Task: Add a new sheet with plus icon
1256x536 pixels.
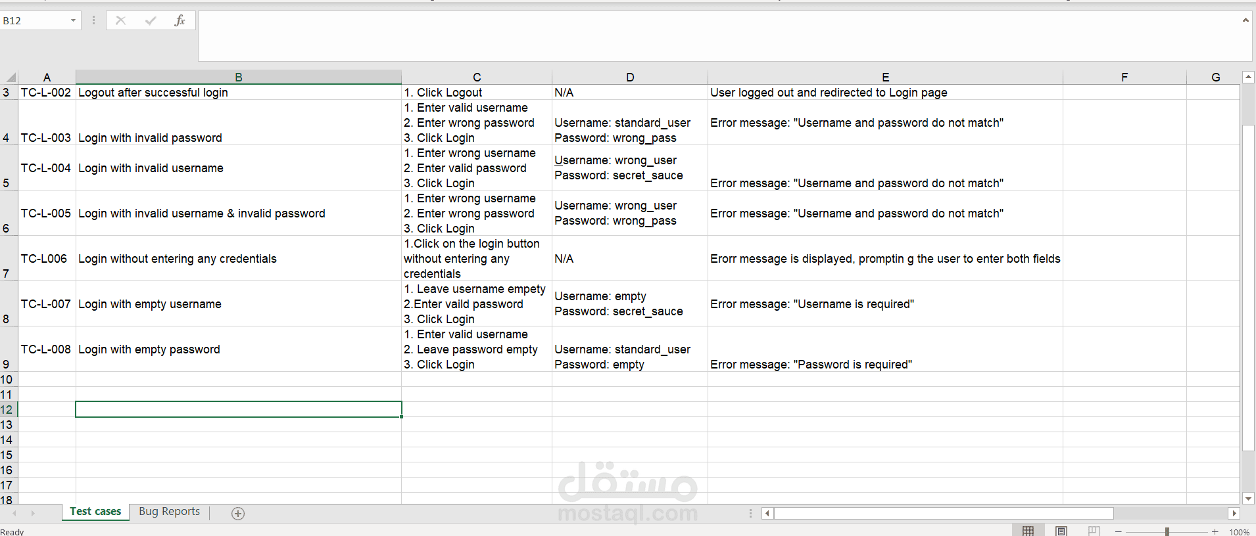Action: 238,513
